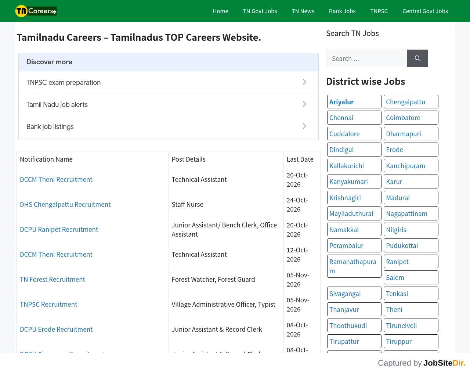This screenshot has height=374, width=470.
Task: Open Central Govt Jobs menu
Action: 425,11
